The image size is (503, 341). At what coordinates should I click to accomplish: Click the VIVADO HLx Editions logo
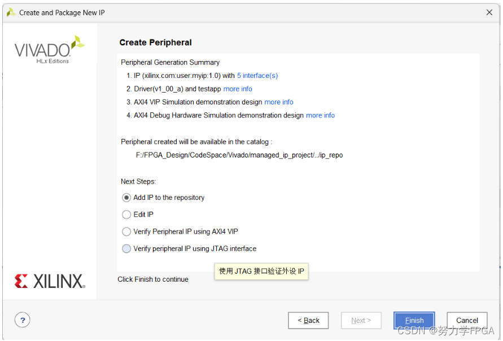click(x=49, y=50)
